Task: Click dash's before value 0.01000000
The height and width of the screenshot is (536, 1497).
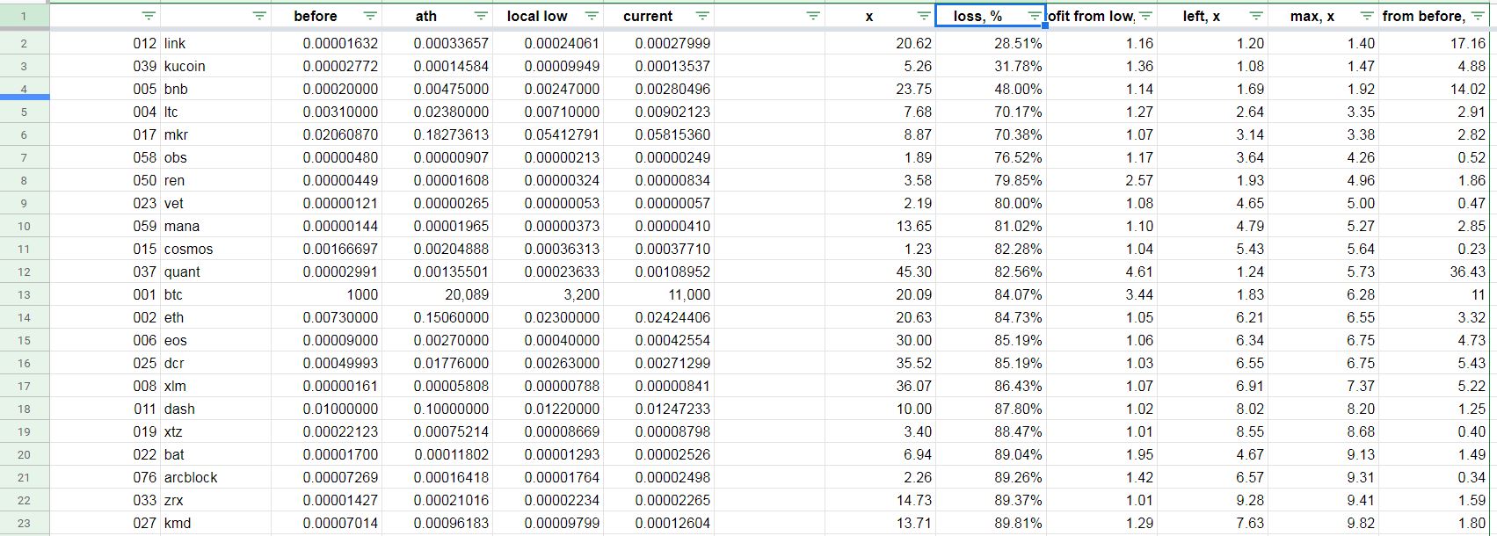Action: point(326,409)
